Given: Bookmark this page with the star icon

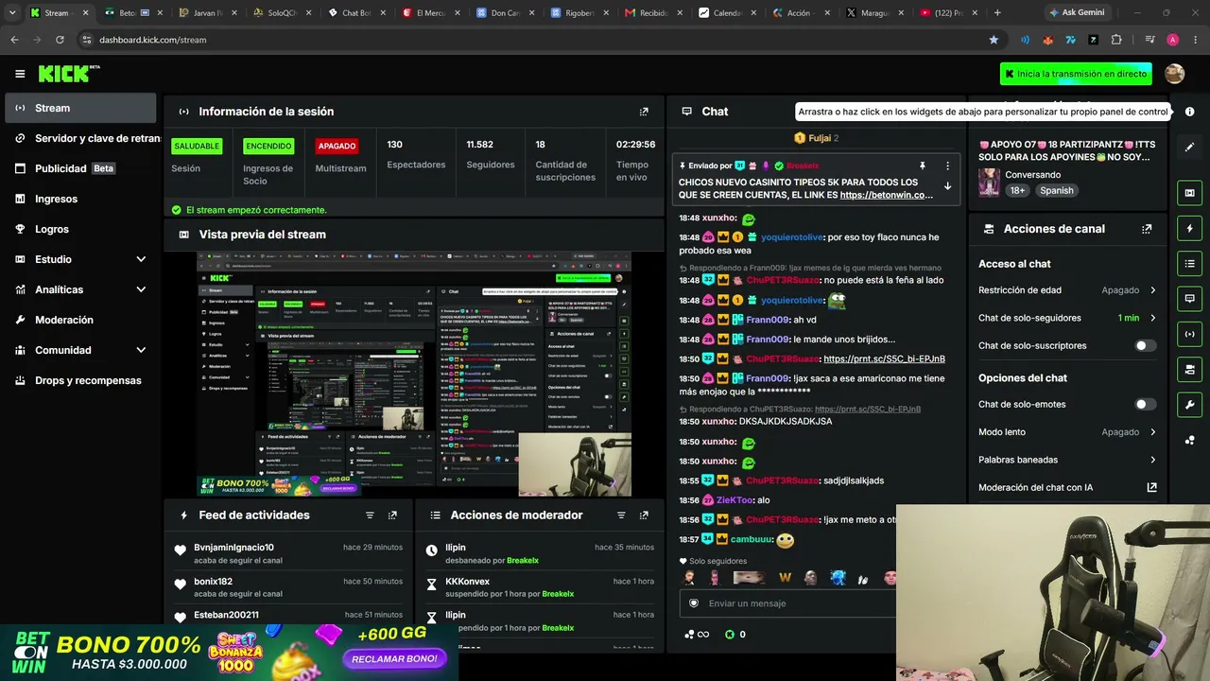Looking at the screenshot, I should coord(994,40).
